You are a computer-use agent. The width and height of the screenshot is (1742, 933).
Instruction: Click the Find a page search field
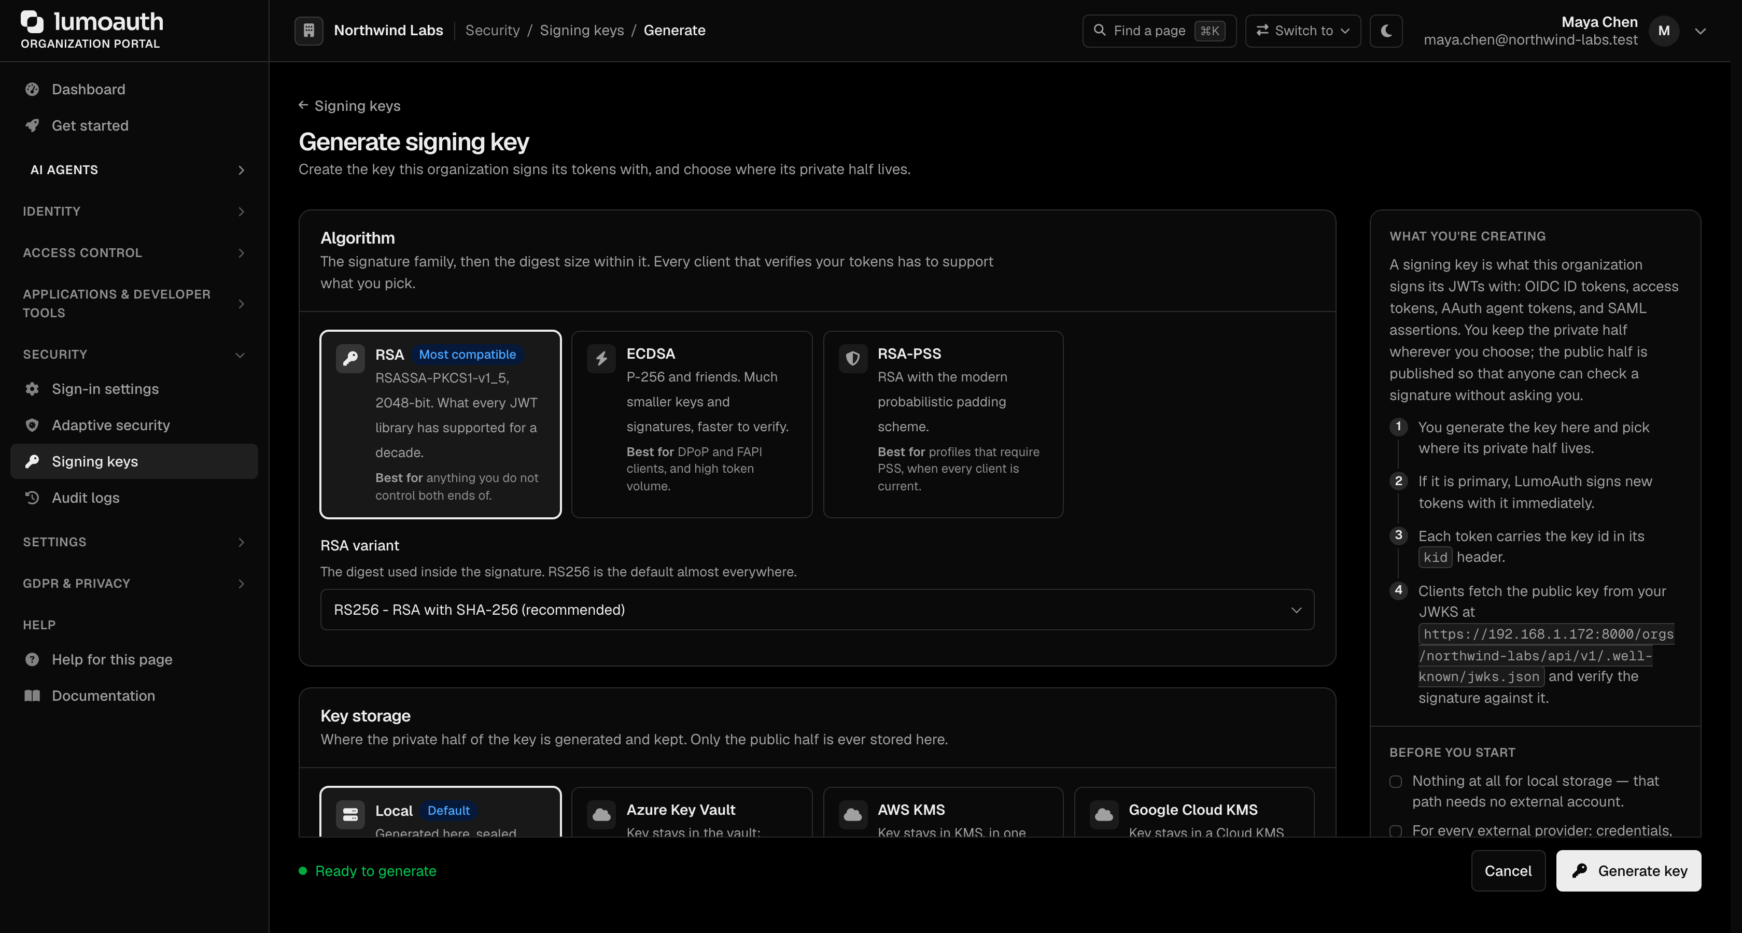click(x=1159, y=31)
